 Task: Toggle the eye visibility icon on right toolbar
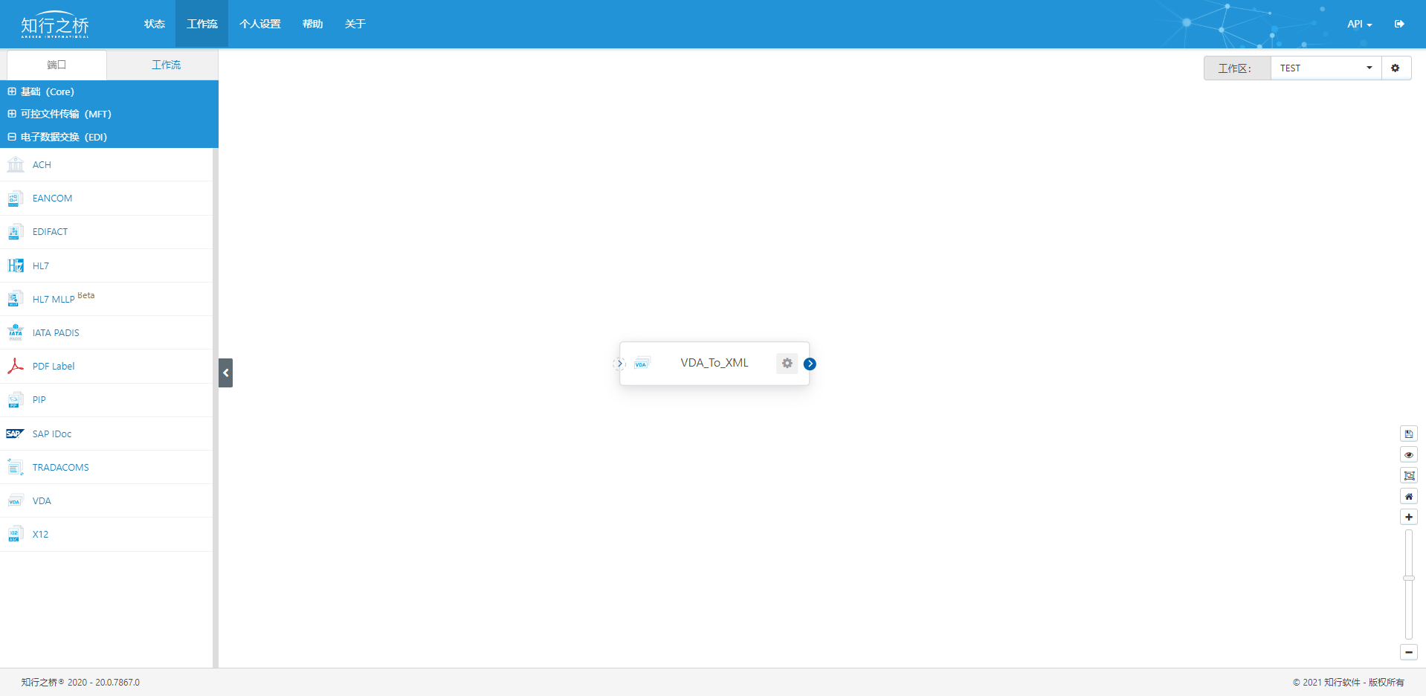click(x=1409, y=454)
